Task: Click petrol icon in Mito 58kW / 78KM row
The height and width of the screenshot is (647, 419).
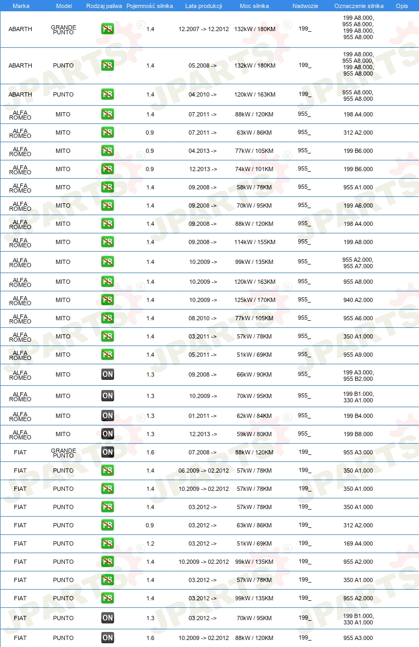Action: (108, 187)
